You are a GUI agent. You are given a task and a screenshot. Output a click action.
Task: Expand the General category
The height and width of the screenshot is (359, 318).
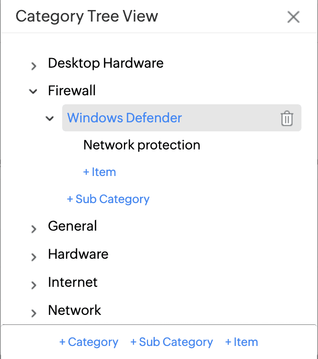coord(34,229)
